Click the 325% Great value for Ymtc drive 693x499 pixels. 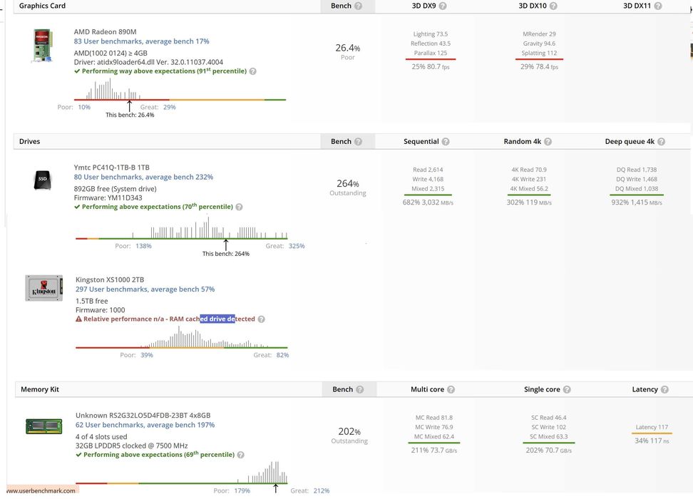click(296, 246)
